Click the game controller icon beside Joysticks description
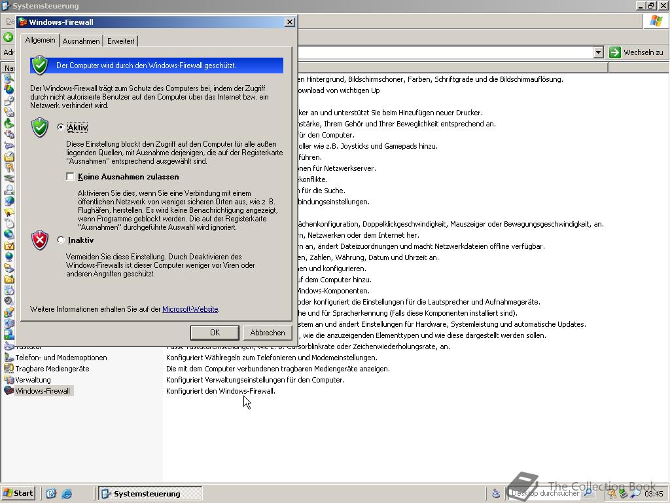Image resolution: width=670 pixels, height=503 pixels. pyautogui.click(x=9, y=145)
